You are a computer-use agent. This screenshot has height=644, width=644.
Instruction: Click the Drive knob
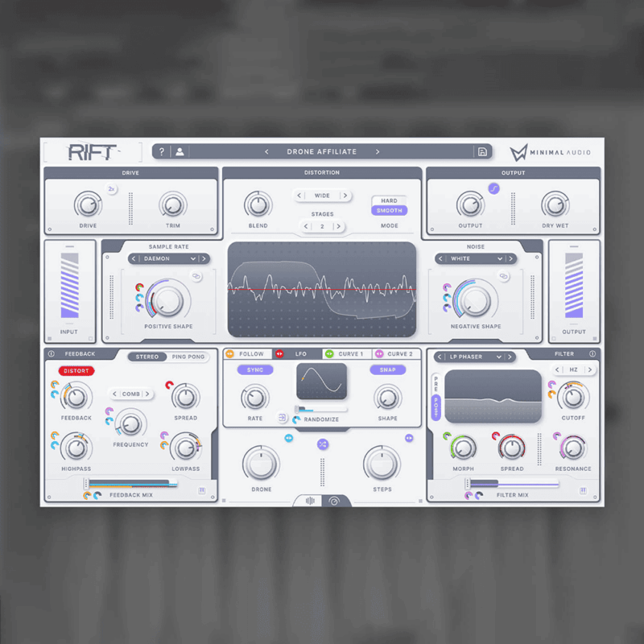(x=88, y=204)
